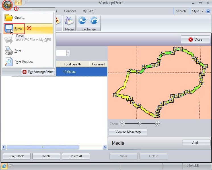Click the track map preview
This screenshot has height=170, width=212.
point(160,82)
